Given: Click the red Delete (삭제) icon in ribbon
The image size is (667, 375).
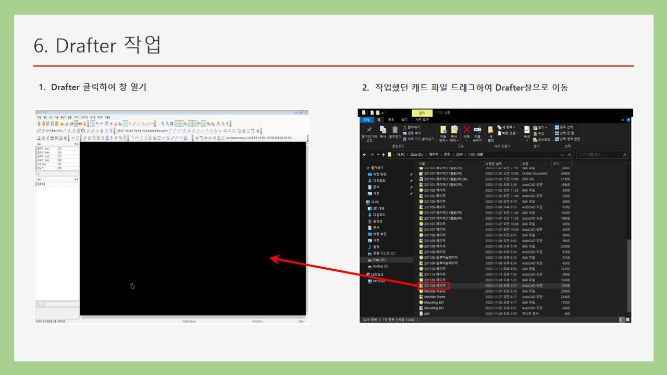Looking at the screenshot, I should point(466,130).
